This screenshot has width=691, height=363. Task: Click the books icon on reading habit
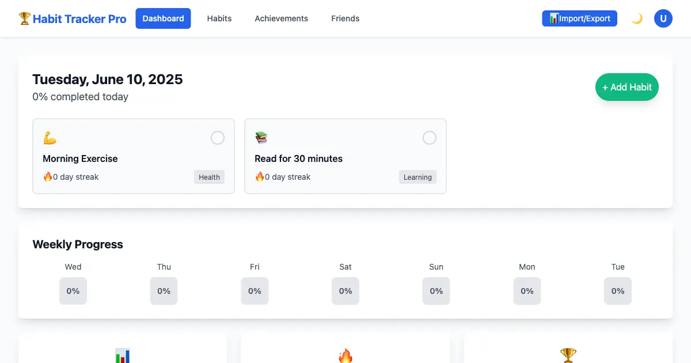tap(261, 138)
